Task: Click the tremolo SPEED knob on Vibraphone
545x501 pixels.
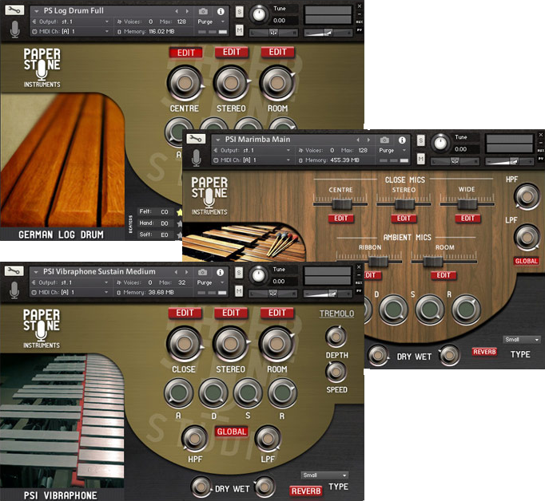Action: [336, 372]
